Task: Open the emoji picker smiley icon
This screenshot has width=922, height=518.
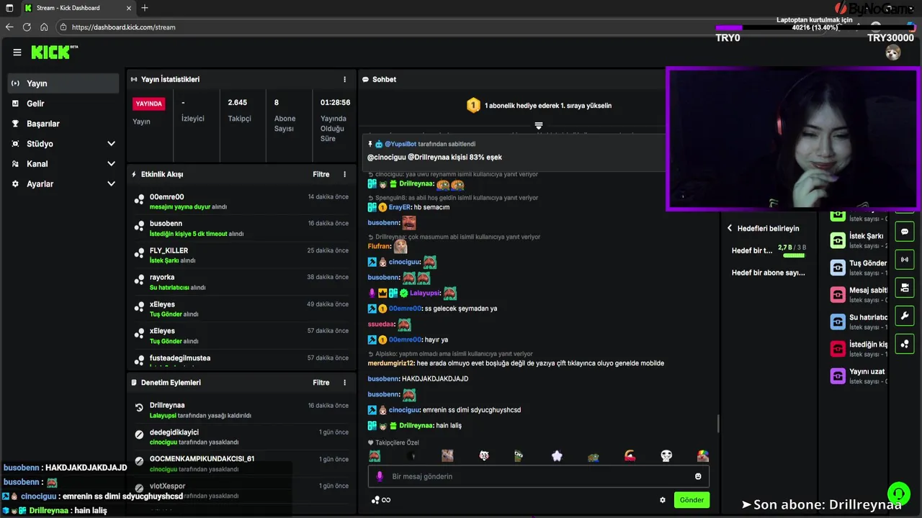Action: click(698, 476)
